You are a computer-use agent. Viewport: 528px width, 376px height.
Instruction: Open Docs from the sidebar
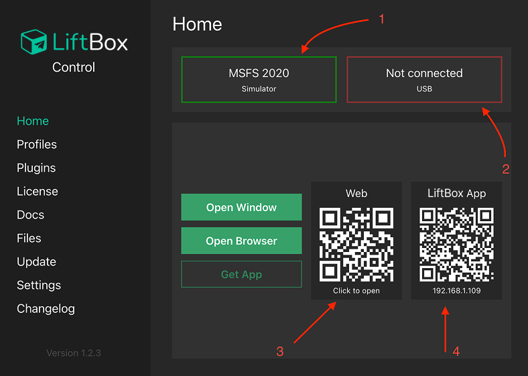coord(30,215)
